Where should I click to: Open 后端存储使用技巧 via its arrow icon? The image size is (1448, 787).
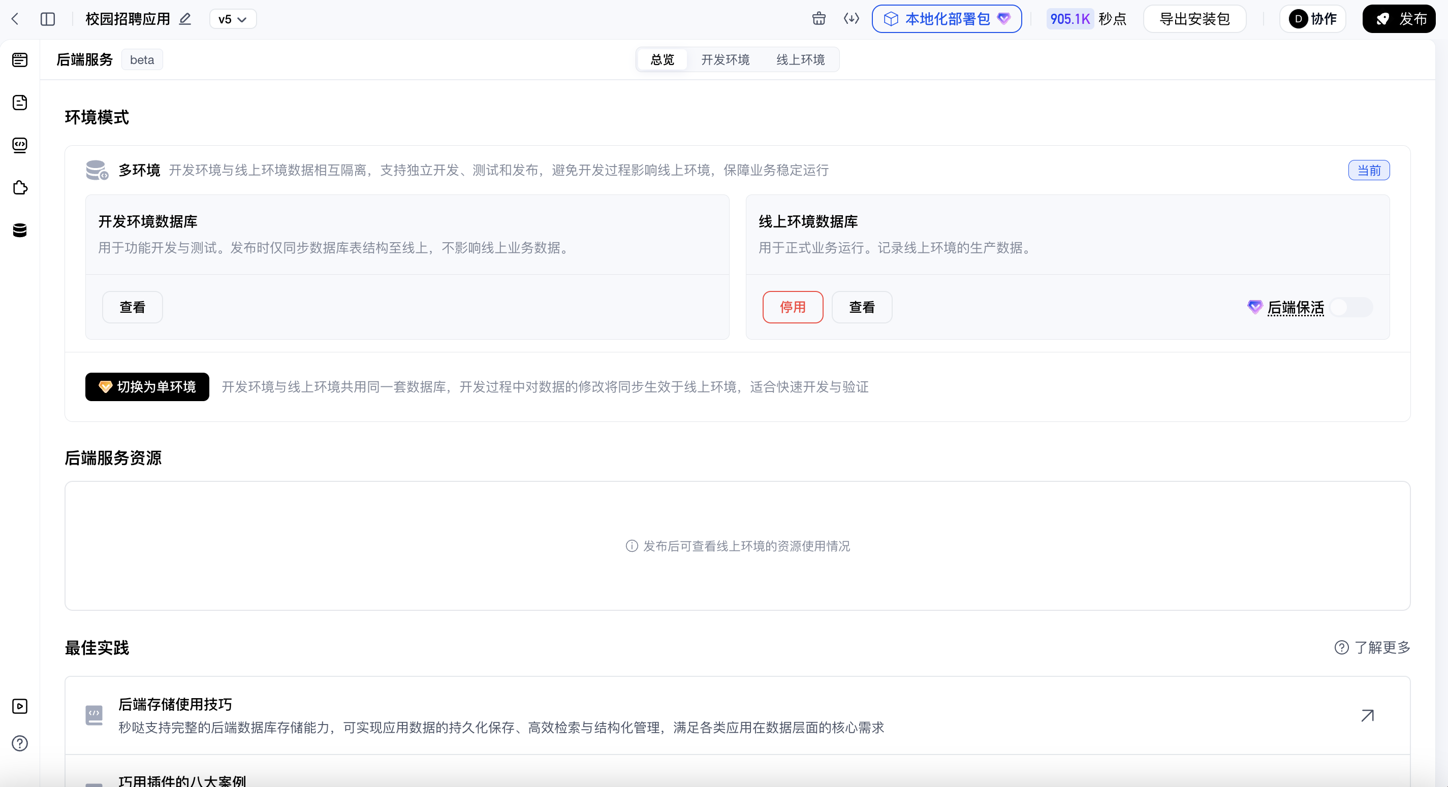coord(1368,715)
